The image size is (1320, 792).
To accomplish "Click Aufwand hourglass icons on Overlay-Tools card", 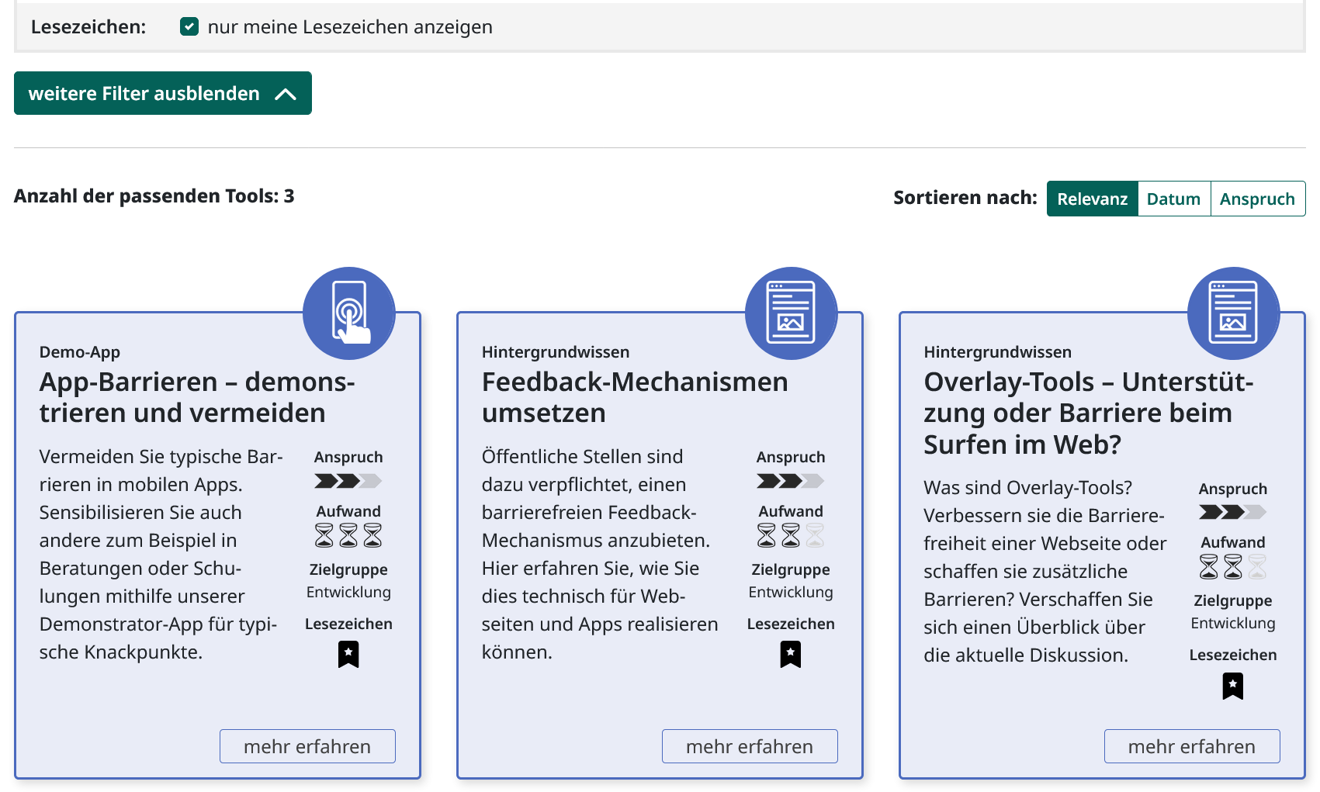I will (1233, 567).
